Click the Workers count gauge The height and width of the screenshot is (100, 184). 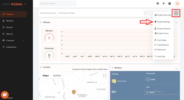[x=49, y=38]
